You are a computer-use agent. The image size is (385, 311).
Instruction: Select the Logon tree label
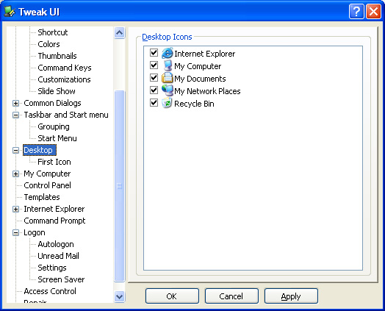coord(35,232)
